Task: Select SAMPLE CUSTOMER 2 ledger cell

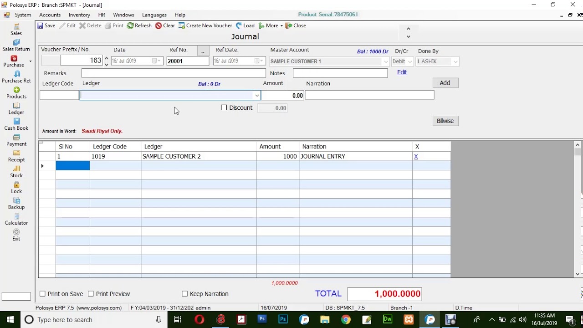Action: click(x=199, y=156)
